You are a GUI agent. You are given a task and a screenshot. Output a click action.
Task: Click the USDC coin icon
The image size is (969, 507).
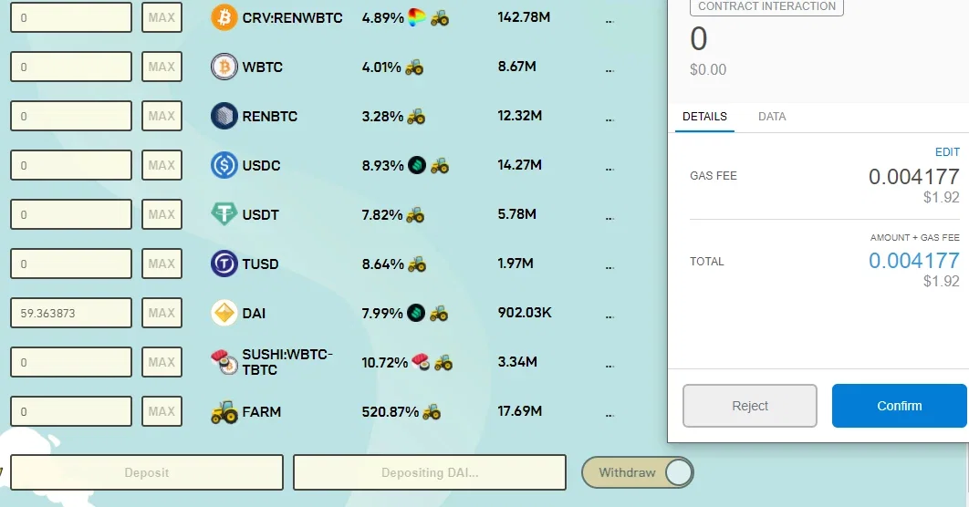coord(224,165)
